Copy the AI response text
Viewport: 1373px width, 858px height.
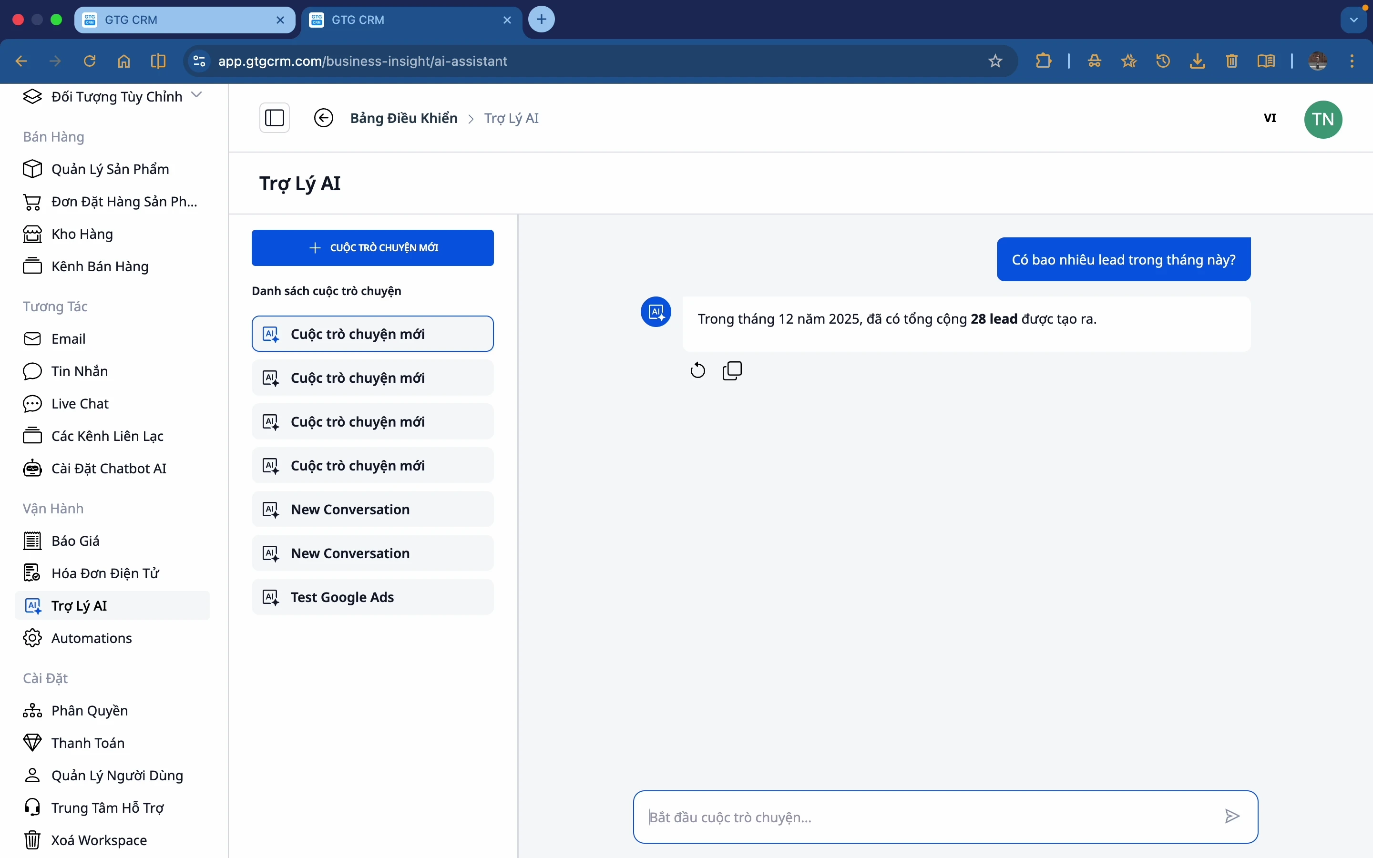tap(732, 370)
